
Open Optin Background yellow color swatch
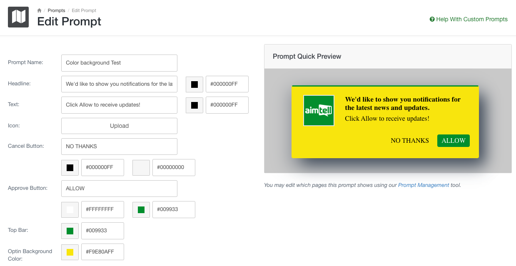click(70, 252)
